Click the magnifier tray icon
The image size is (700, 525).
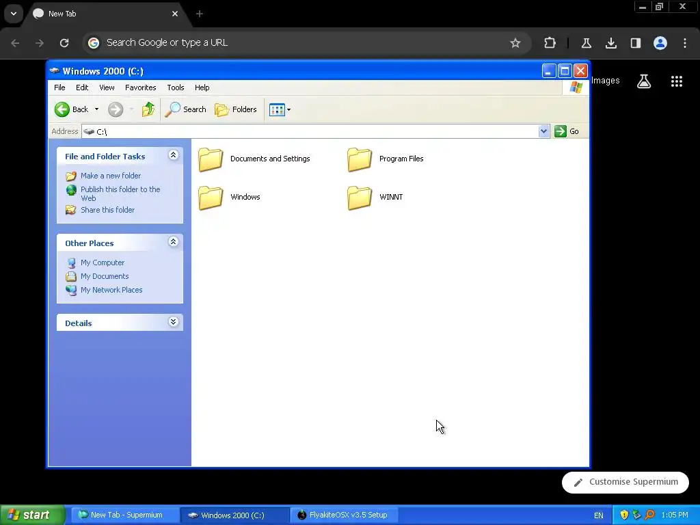coord(649,515)
